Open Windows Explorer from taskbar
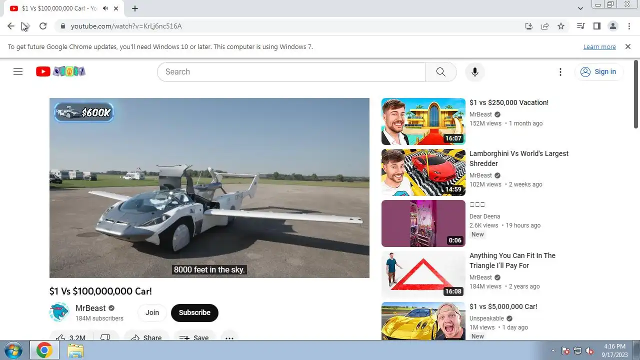 pos(75,350)
